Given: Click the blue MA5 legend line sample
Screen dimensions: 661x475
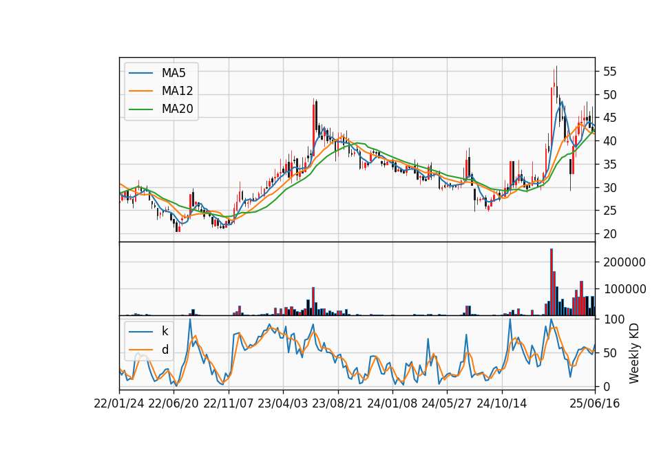Looking at the screenshot, I should (x=140, y=73).
